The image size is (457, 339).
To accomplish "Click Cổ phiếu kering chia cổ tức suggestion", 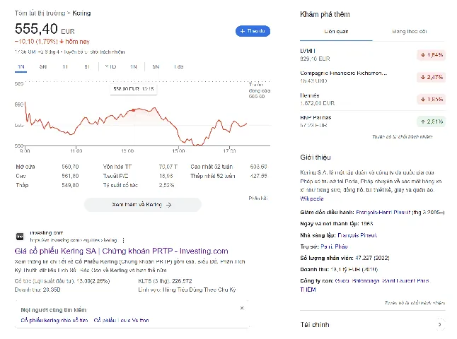I will tap(54, 321).
